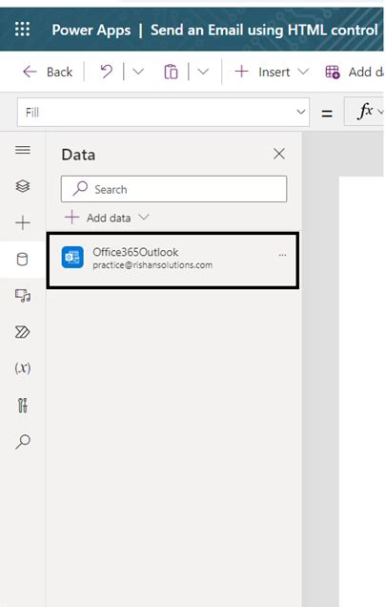Open the Power Automate icon in sidebar

(x=22, y=332)
